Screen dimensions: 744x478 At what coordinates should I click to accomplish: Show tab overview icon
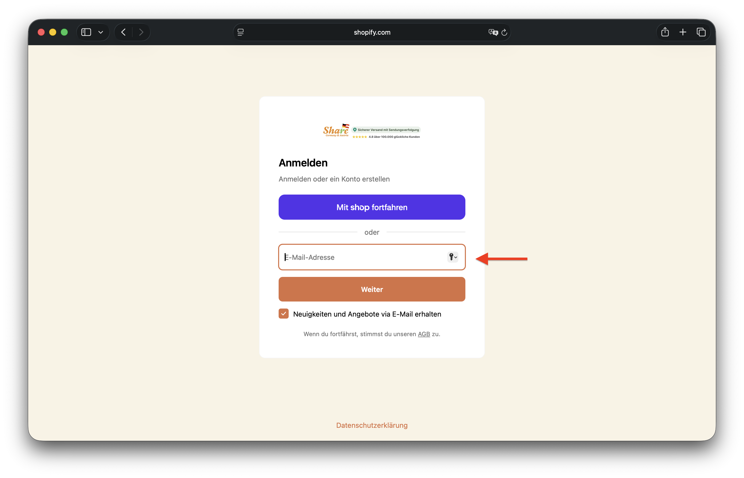[x=701, y=32]
